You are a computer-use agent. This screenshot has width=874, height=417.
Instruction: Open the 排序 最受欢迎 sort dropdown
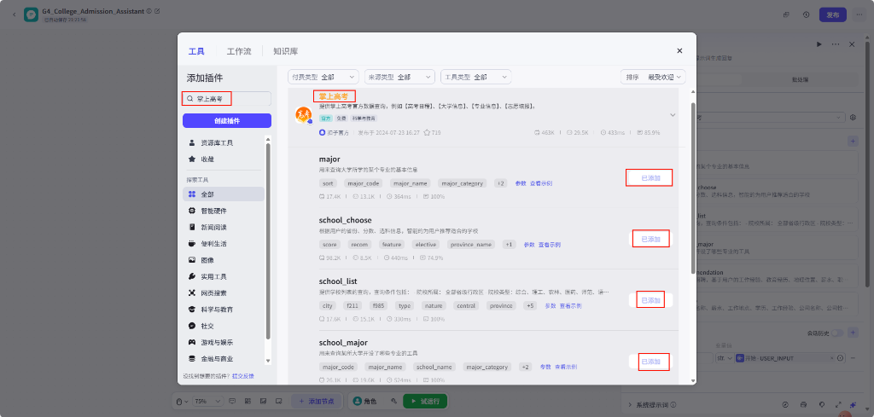(653, 77)
